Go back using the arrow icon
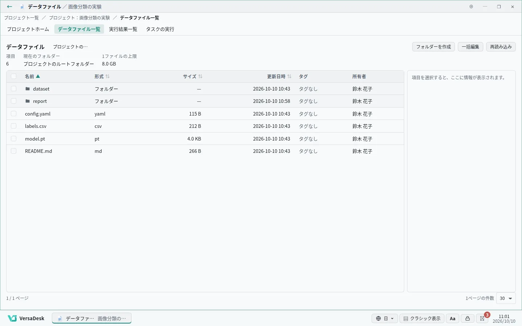The height and width of the screenshot is (326, 522). coord(9,7)
